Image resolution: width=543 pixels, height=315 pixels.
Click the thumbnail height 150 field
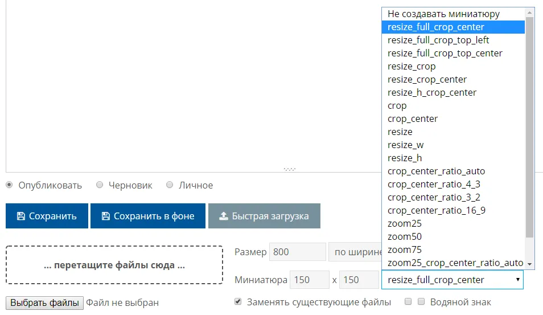[359, 280]
